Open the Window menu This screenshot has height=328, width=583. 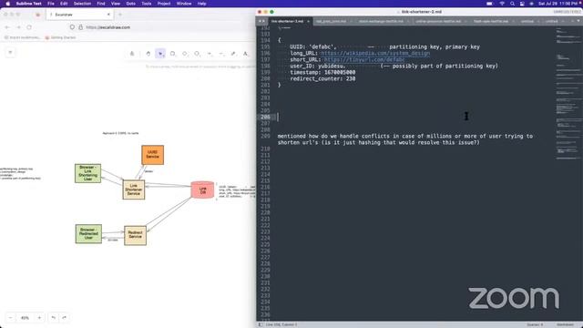184,4
